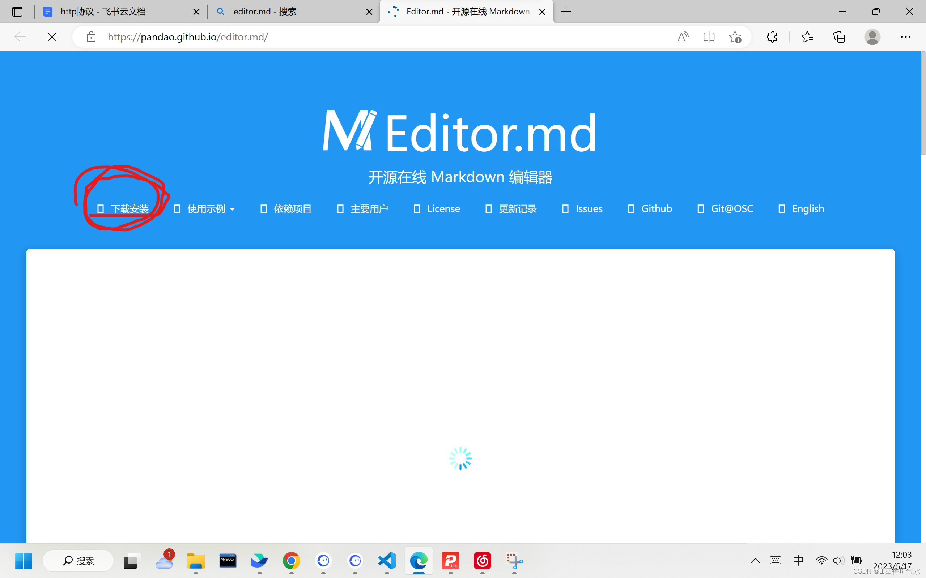The width and height of the screenshot is (926, 578).
Task: Click the page vertical scrollbar thumb
Action: tap(923, 103)
